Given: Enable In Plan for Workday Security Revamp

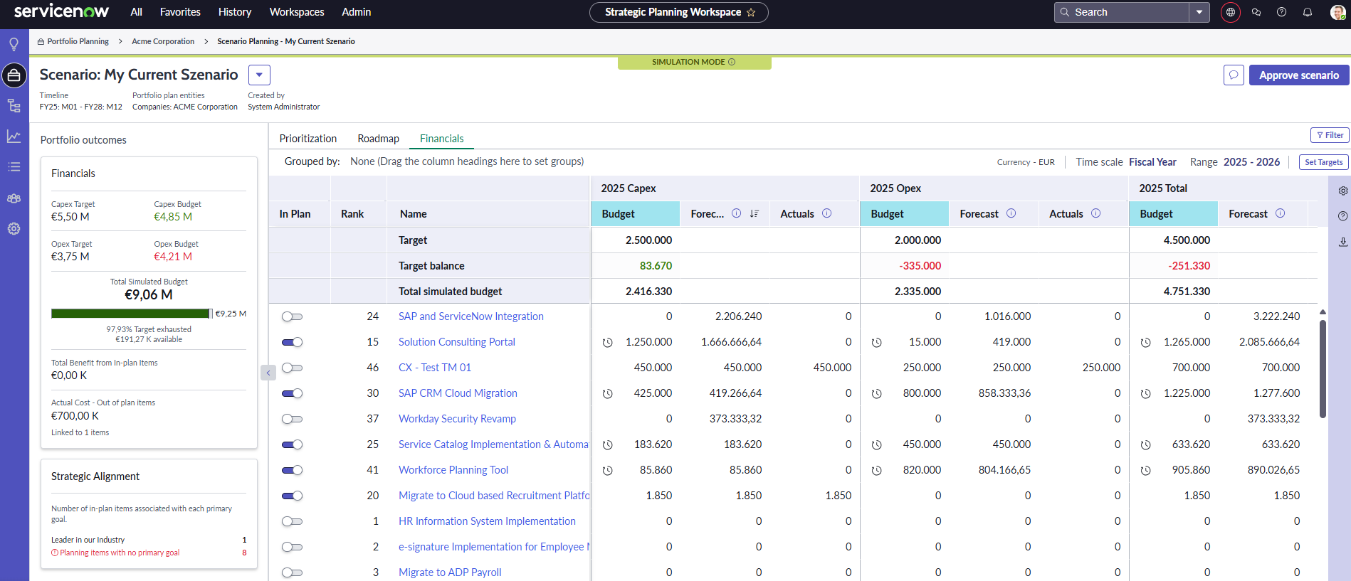Looking at the screenshot, I should (292, 419).
